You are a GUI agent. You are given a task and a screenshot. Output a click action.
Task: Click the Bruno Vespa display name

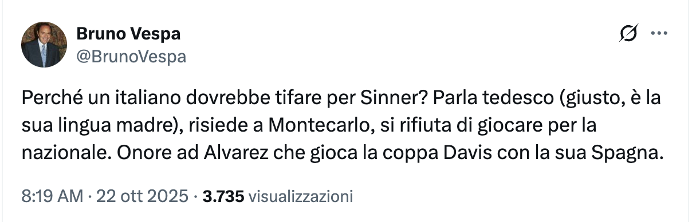129,34
